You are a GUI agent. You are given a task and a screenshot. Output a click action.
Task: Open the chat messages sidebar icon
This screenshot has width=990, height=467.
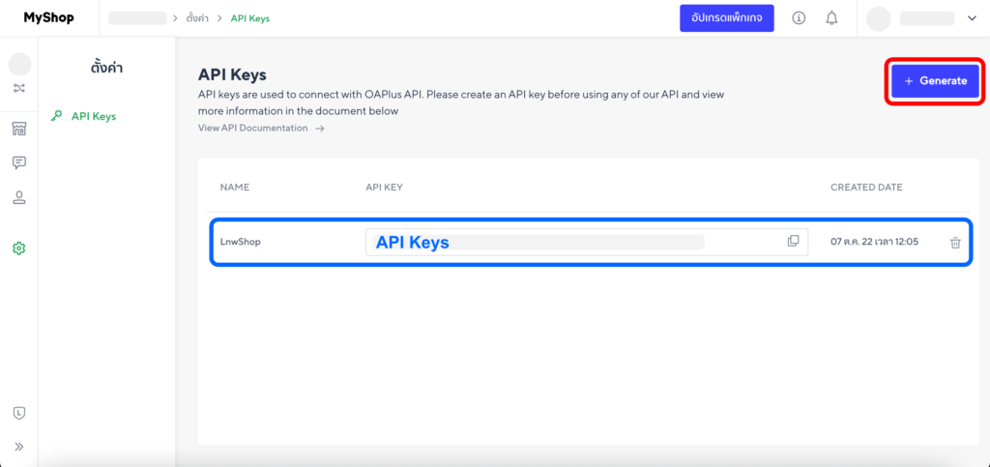point(19,162)
